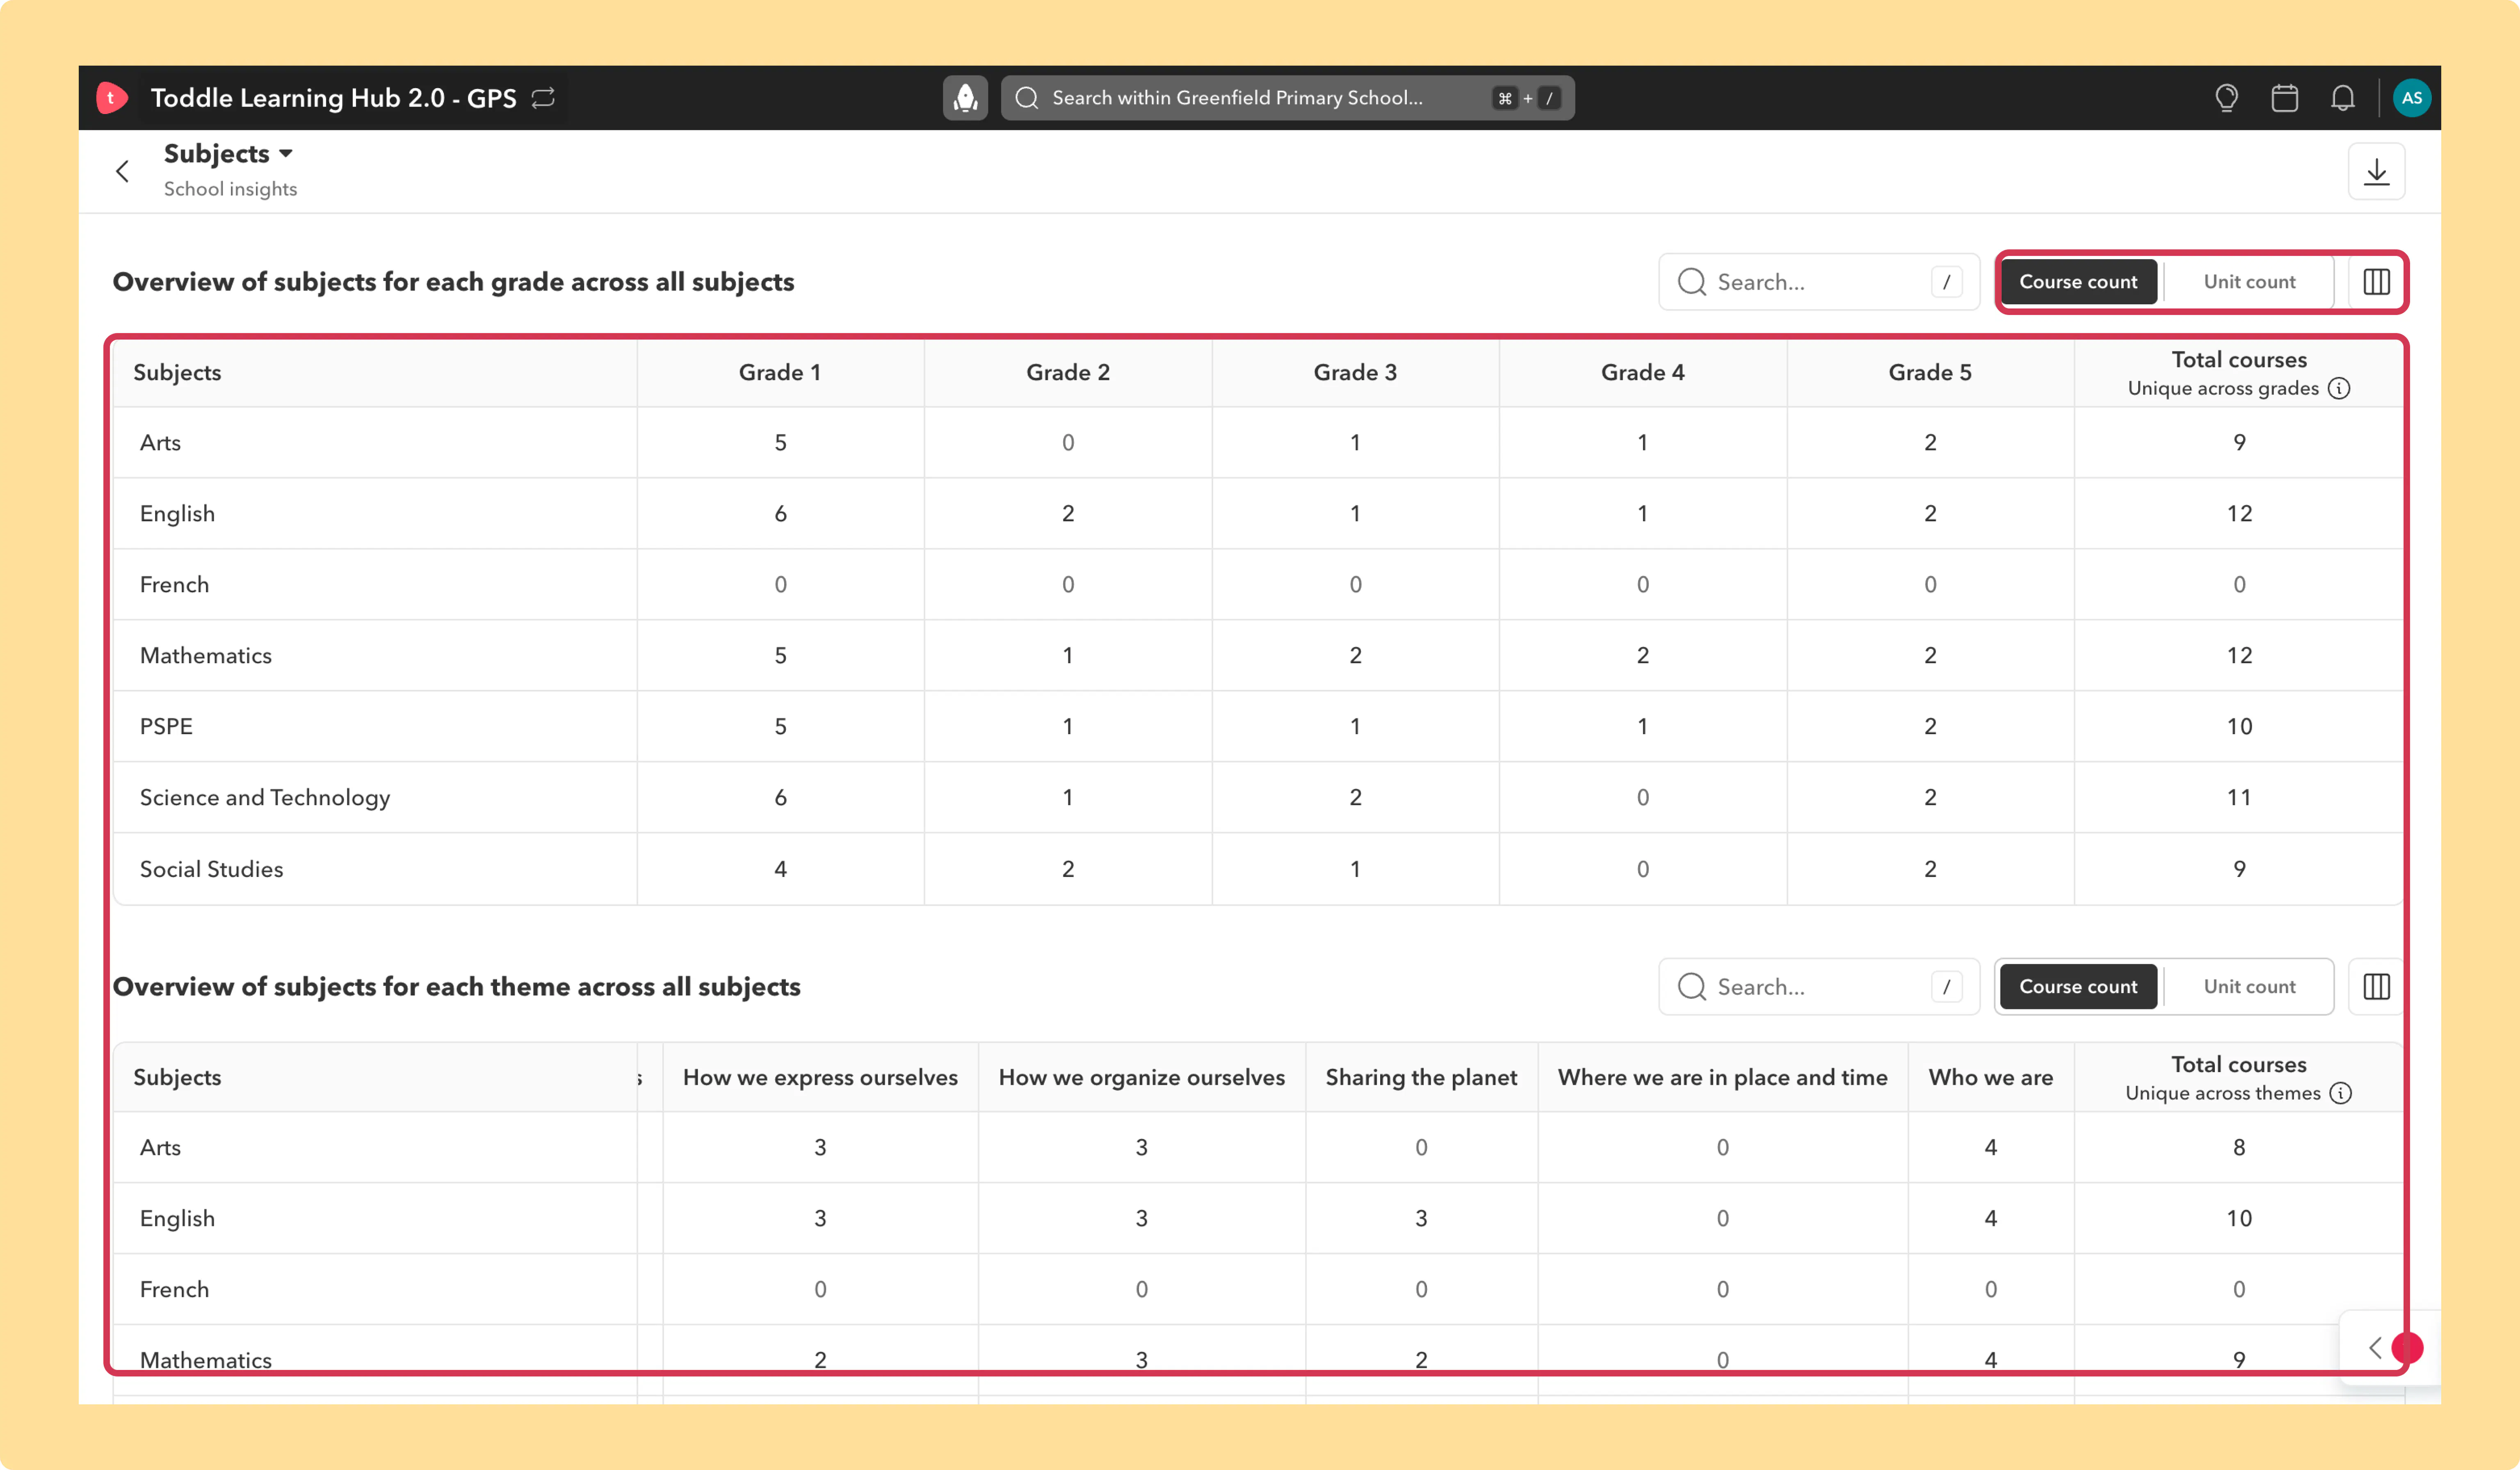Click the Who we are column header
2520x1470 pixels.
coord(1990,1078)
